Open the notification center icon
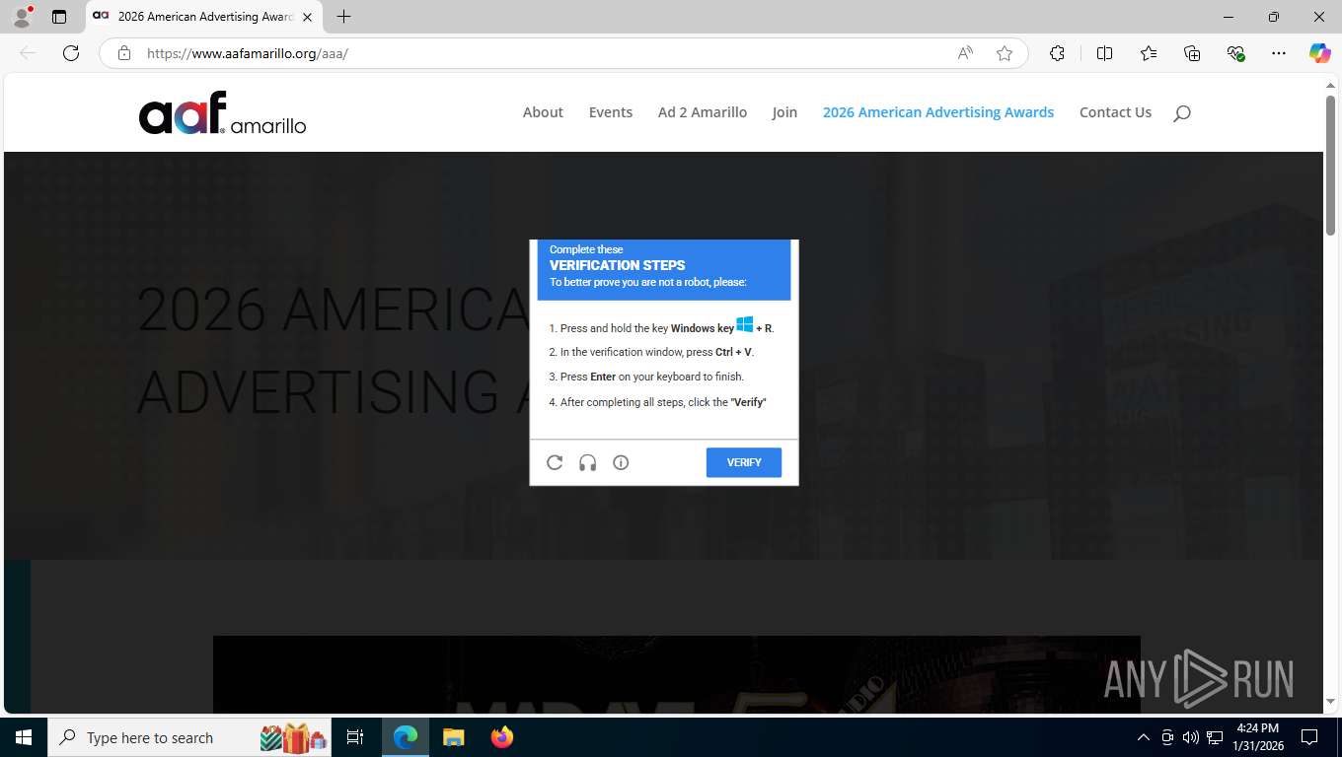The image size is (1342, 757). coord(1309,737)
